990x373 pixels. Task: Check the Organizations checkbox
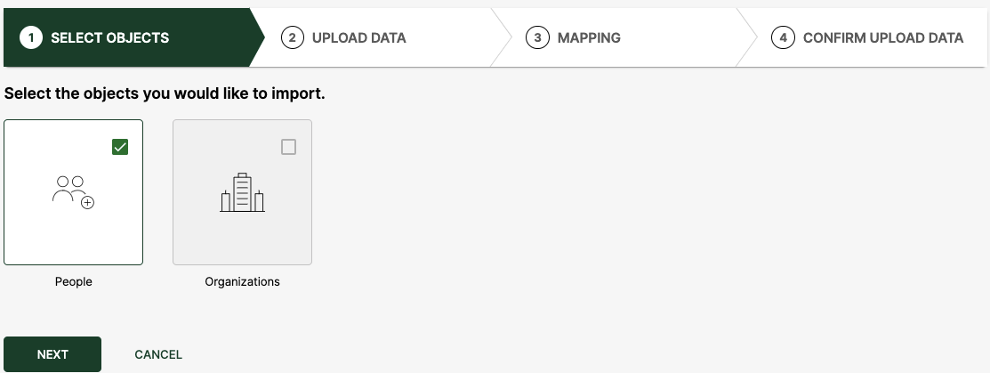tap(288, 147)
